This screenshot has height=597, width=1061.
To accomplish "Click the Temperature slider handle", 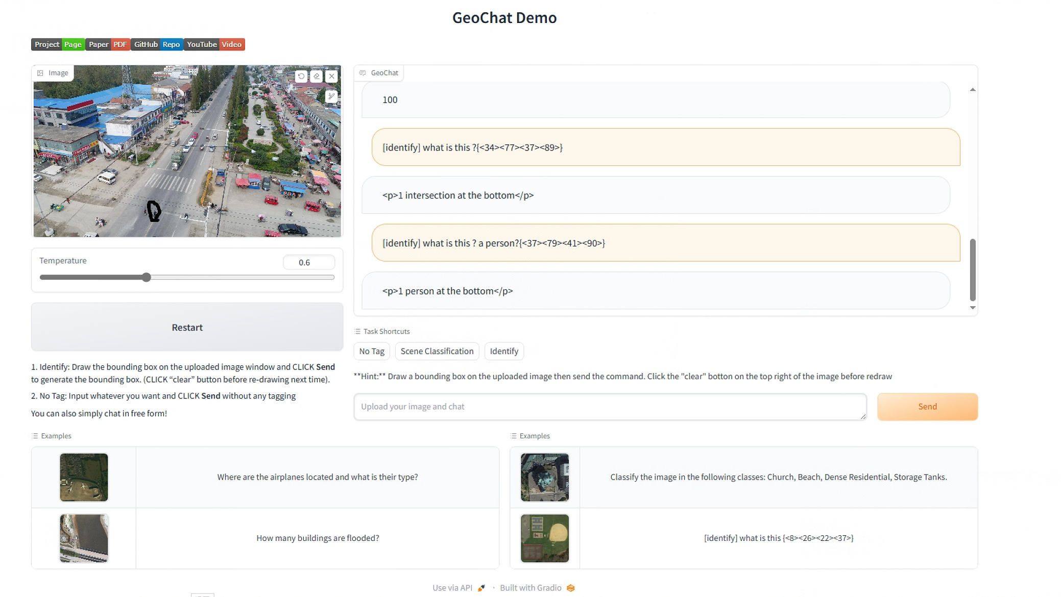I will point(147,277).
